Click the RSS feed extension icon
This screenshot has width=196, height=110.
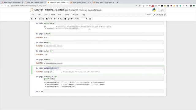(x=174, y=6)
